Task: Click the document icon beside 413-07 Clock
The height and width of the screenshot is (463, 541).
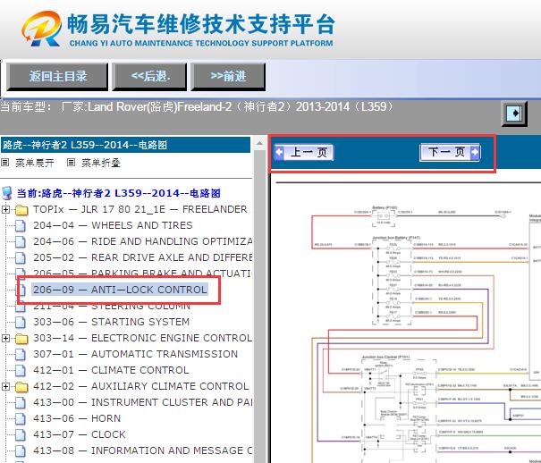Action: point(21,434)
